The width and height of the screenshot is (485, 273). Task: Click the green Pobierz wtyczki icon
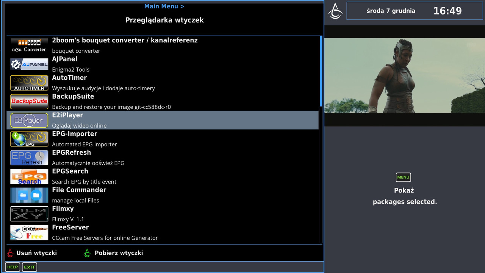pyautogui.click(x=87, y=253)
